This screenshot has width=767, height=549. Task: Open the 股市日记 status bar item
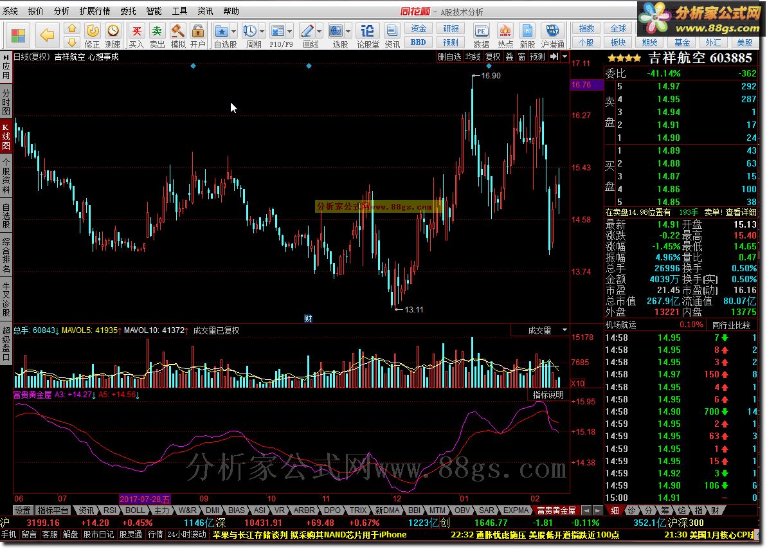click(98, 534)
